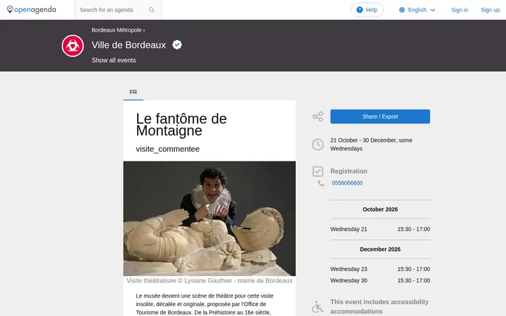
Task: Select the FR language tab
Action: tap(134, 92)
